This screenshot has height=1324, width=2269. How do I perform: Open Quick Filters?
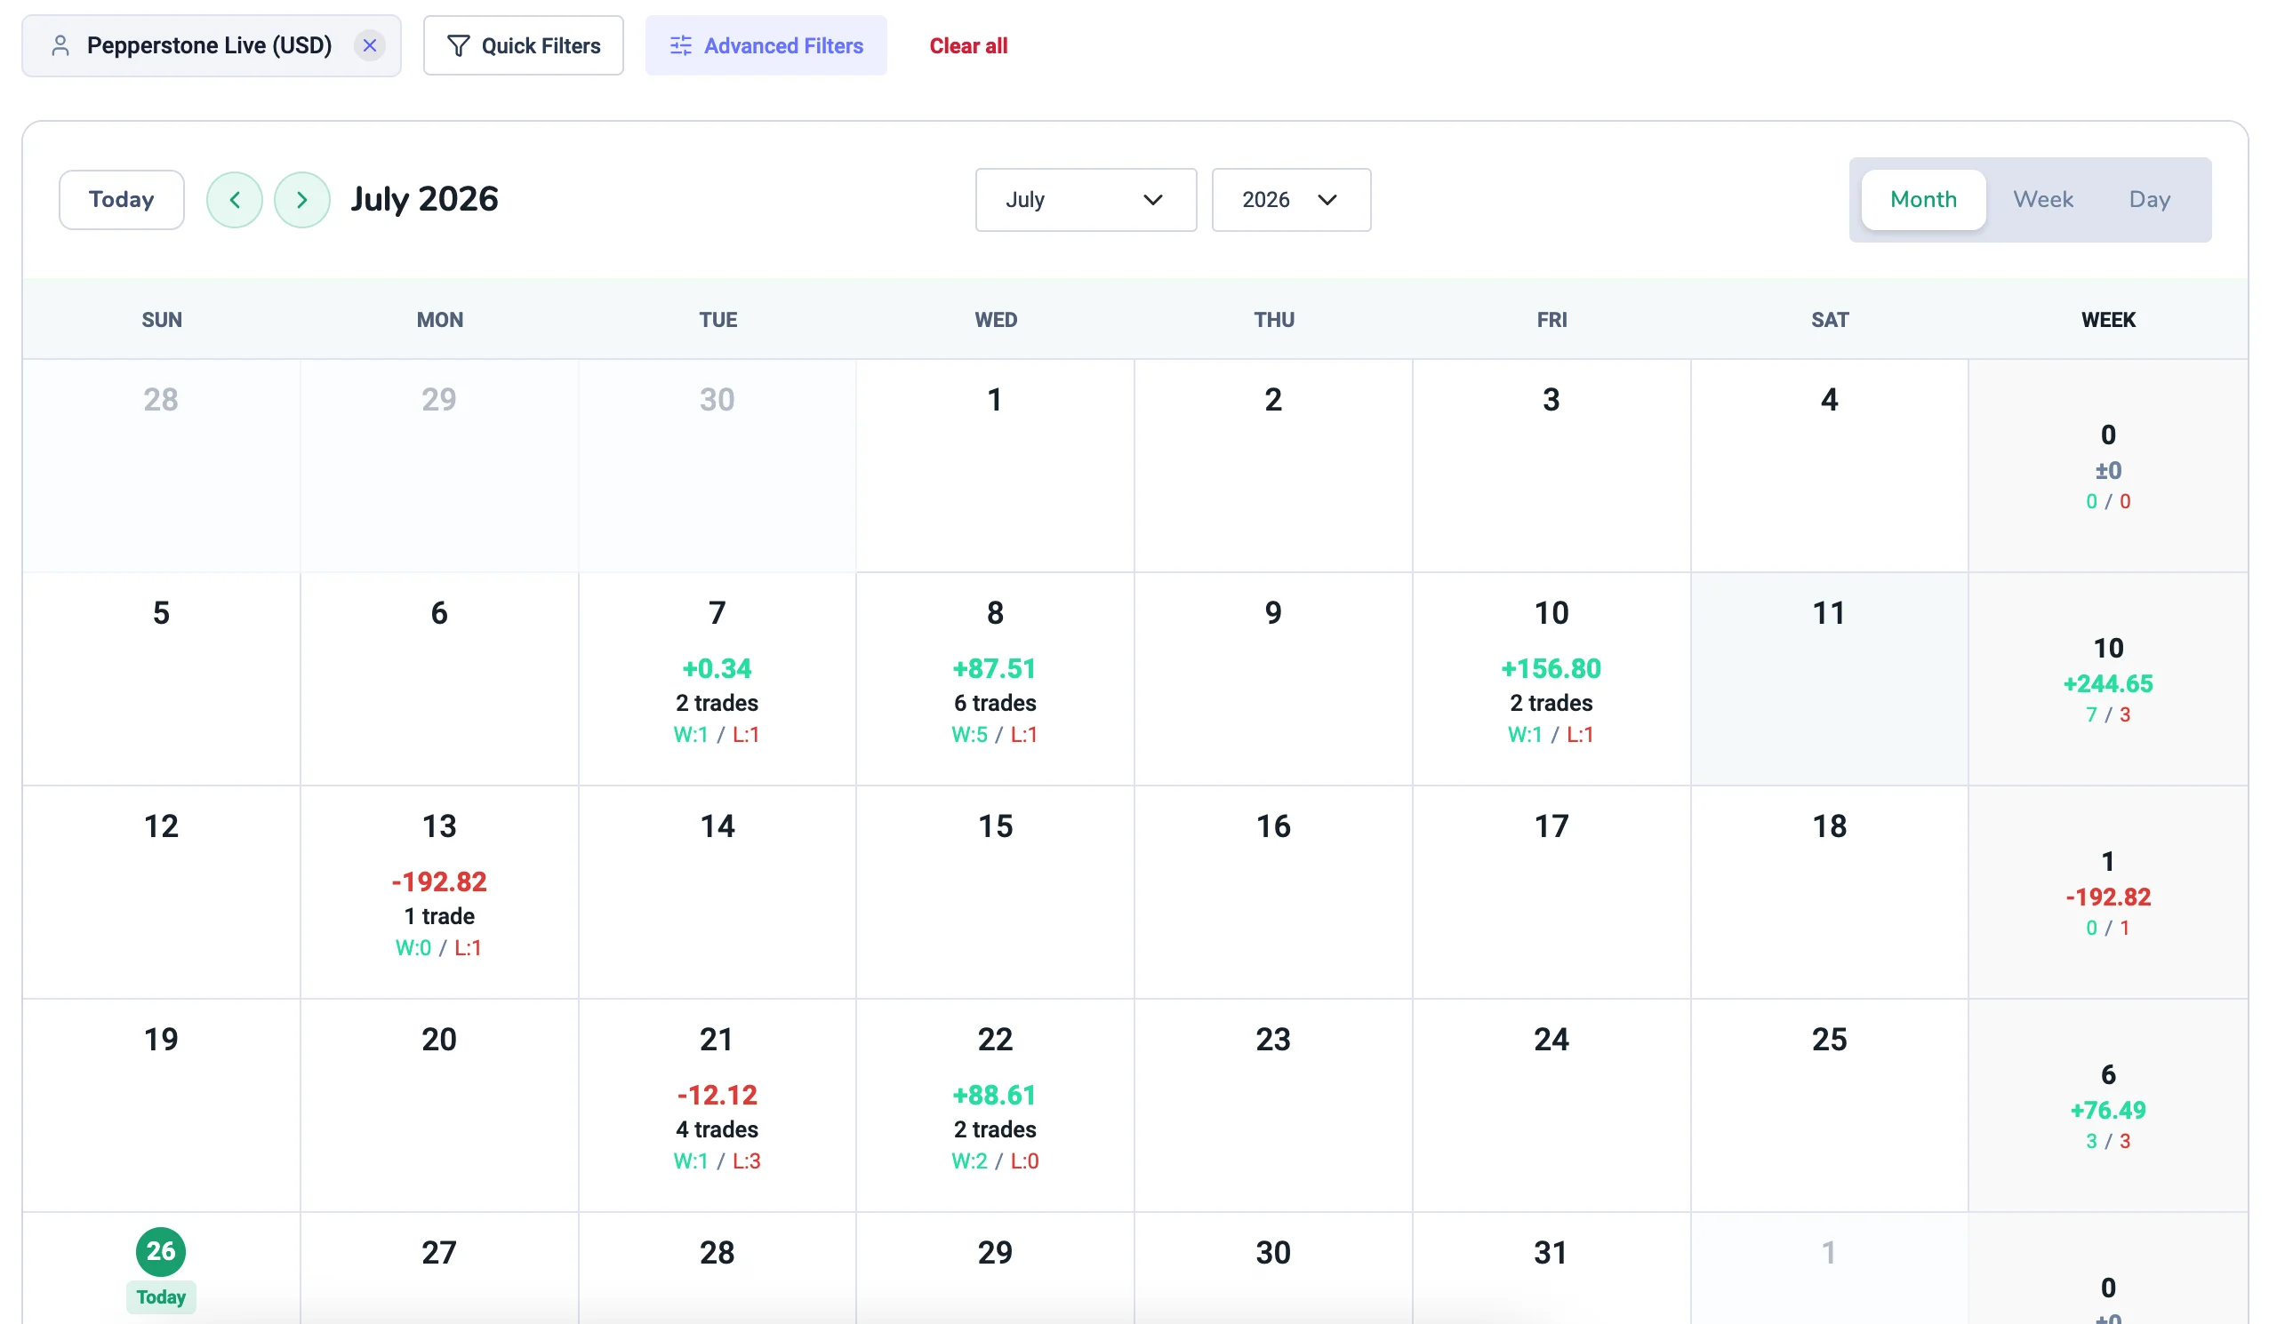[523, 46]
